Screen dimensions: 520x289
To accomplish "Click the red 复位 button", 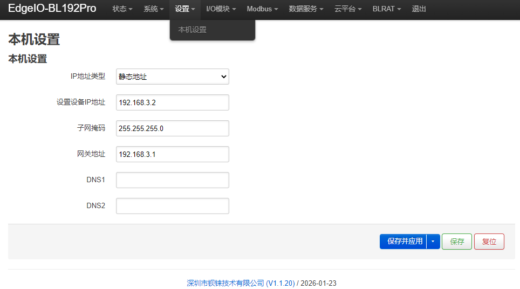I will (x=489, y=242).
